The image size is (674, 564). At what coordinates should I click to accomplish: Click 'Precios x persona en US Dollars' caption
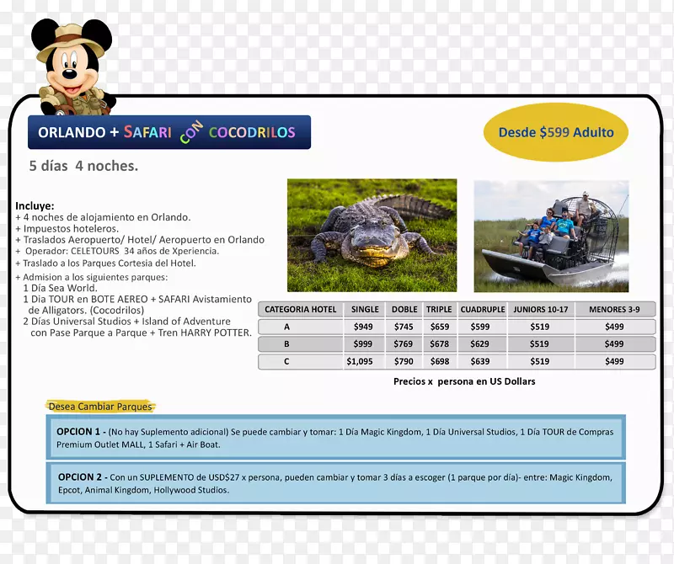(464, 381)
